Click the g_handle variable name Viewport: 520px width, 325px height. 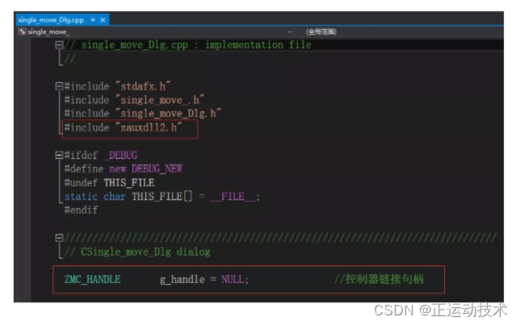[x=182, y=280]
